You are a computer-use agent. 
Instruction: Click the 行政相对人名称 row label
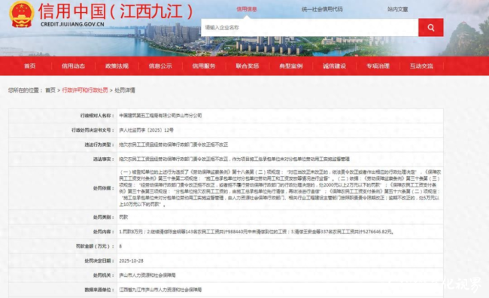(97, 115)
